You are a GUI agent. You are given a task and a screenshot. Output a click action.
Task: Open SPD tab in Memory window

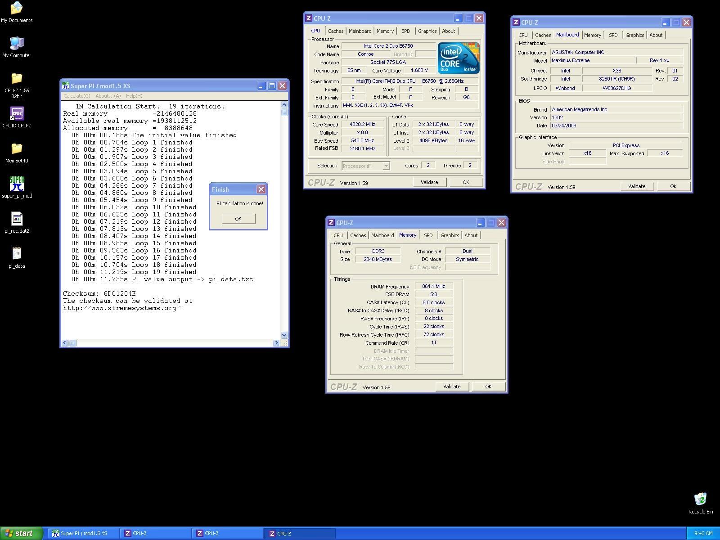(428, 235)
